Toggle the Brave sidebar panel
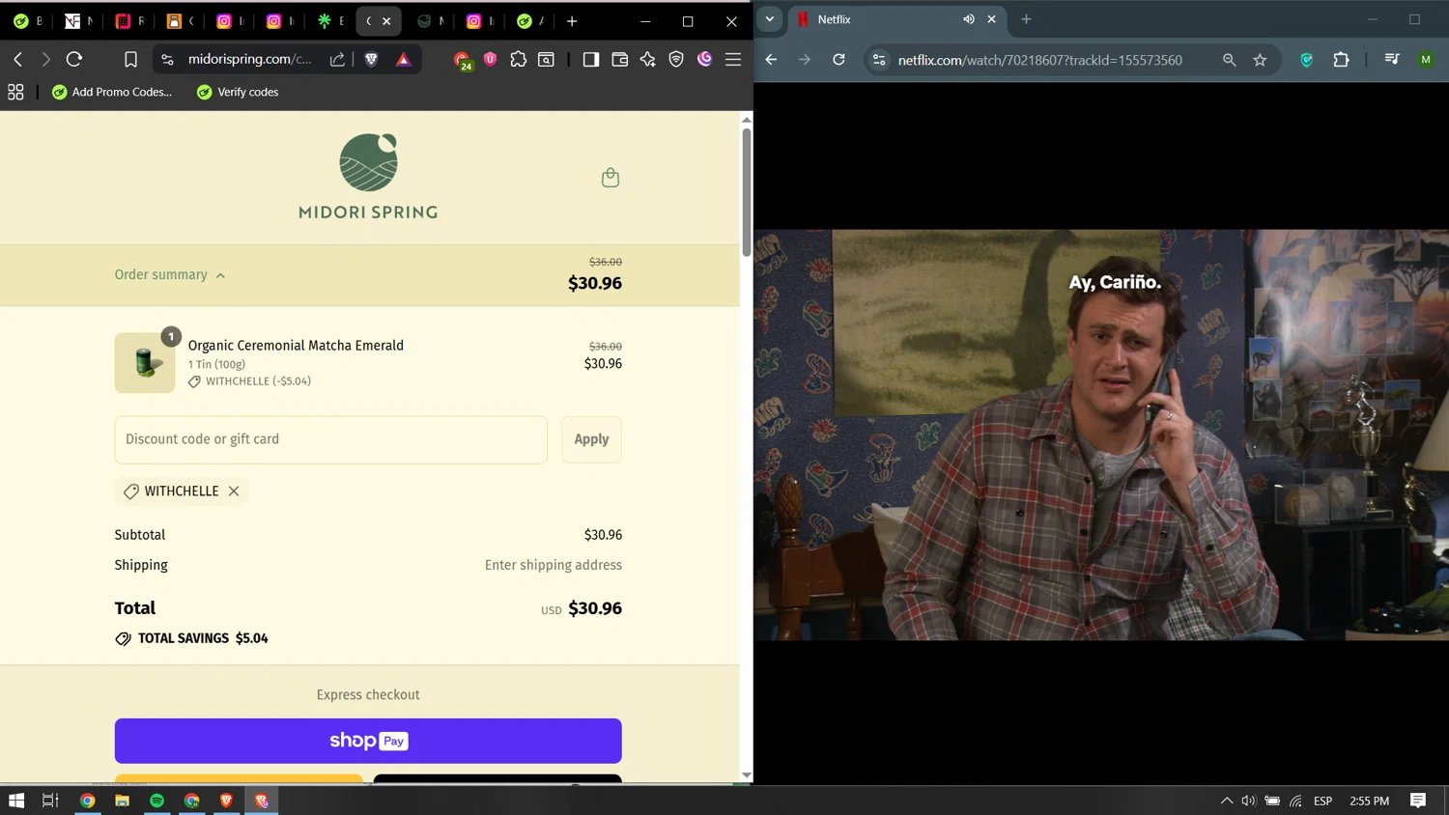Image resolution: width=1449 pixels, height=815 pixels. pos(591,60)
